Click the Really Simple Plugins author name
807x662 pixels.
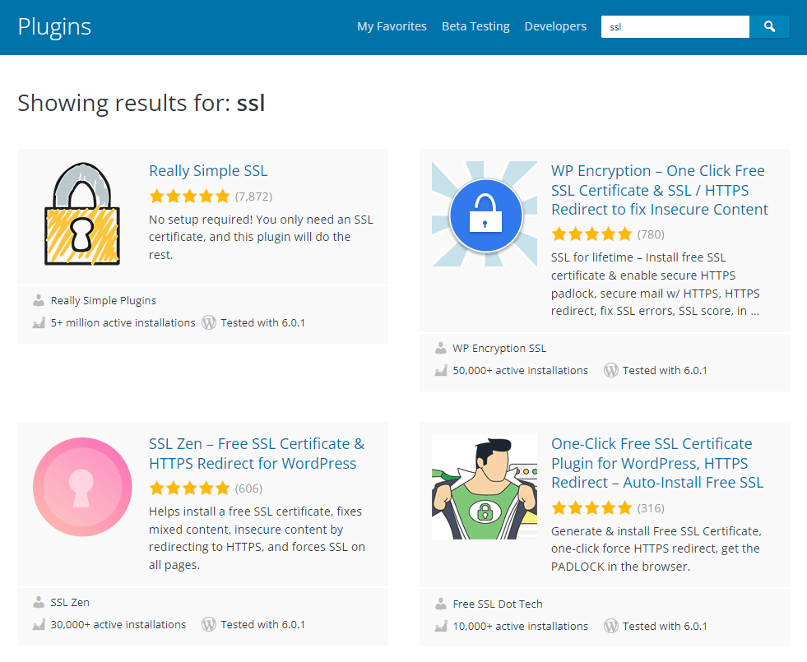pos(104,300)
